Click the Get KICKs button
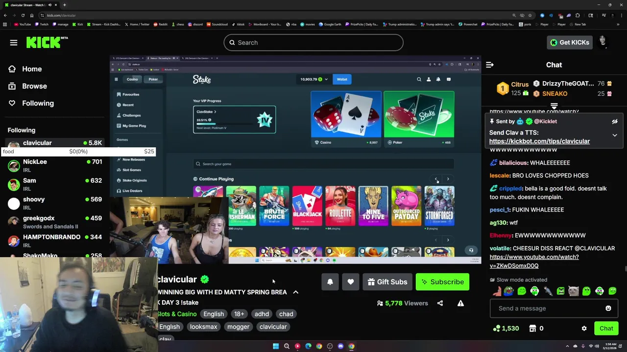Viewport: 627px width, 352px height. pos(569,43)
